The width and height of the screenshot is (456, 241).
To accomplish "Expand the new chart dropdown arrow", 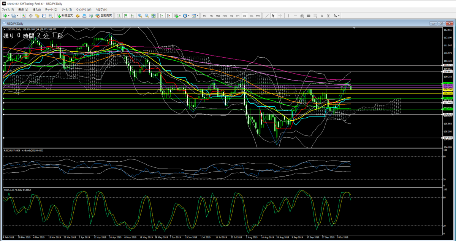I will [x=9, y=16].
